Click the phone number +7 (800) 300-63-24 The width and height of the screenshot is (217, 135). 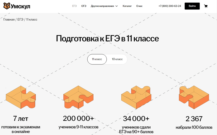coord(170,6)
